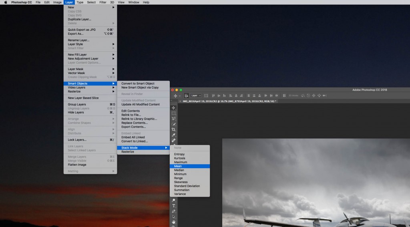Open the Apple menu
Screen dimensions: 410x227
(x=6, y=2)
